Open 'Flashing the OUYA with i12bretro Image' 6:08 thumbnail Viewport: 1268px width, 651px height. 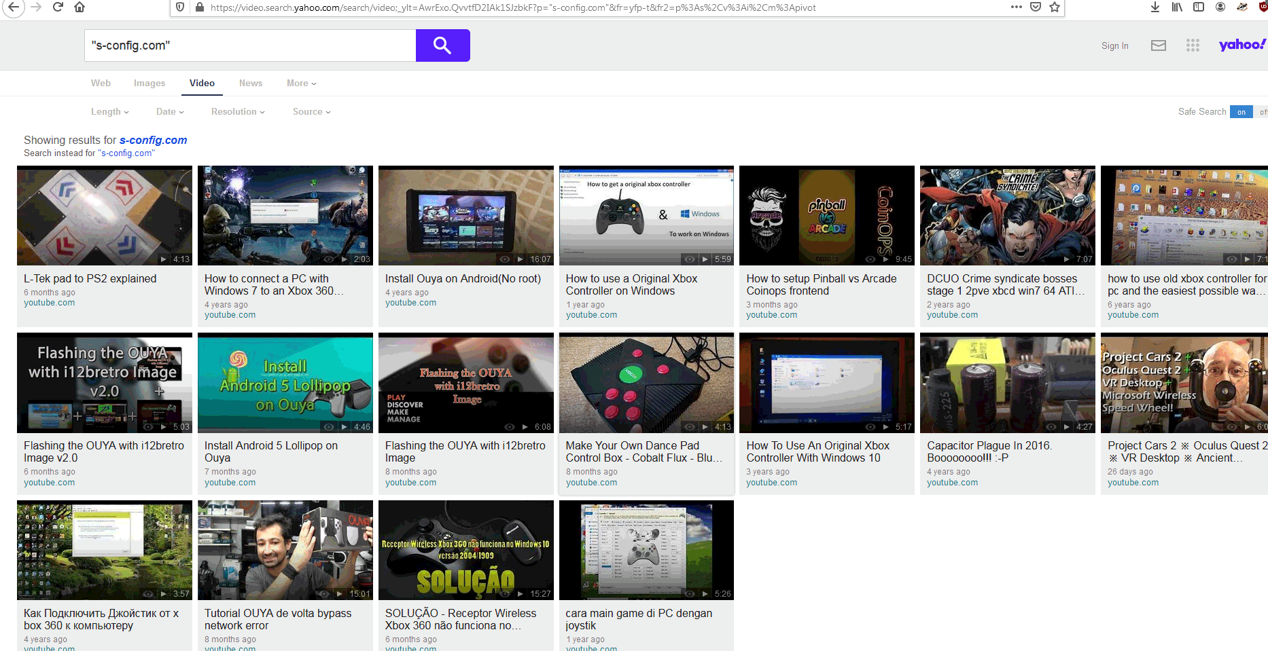click(466, 383)
